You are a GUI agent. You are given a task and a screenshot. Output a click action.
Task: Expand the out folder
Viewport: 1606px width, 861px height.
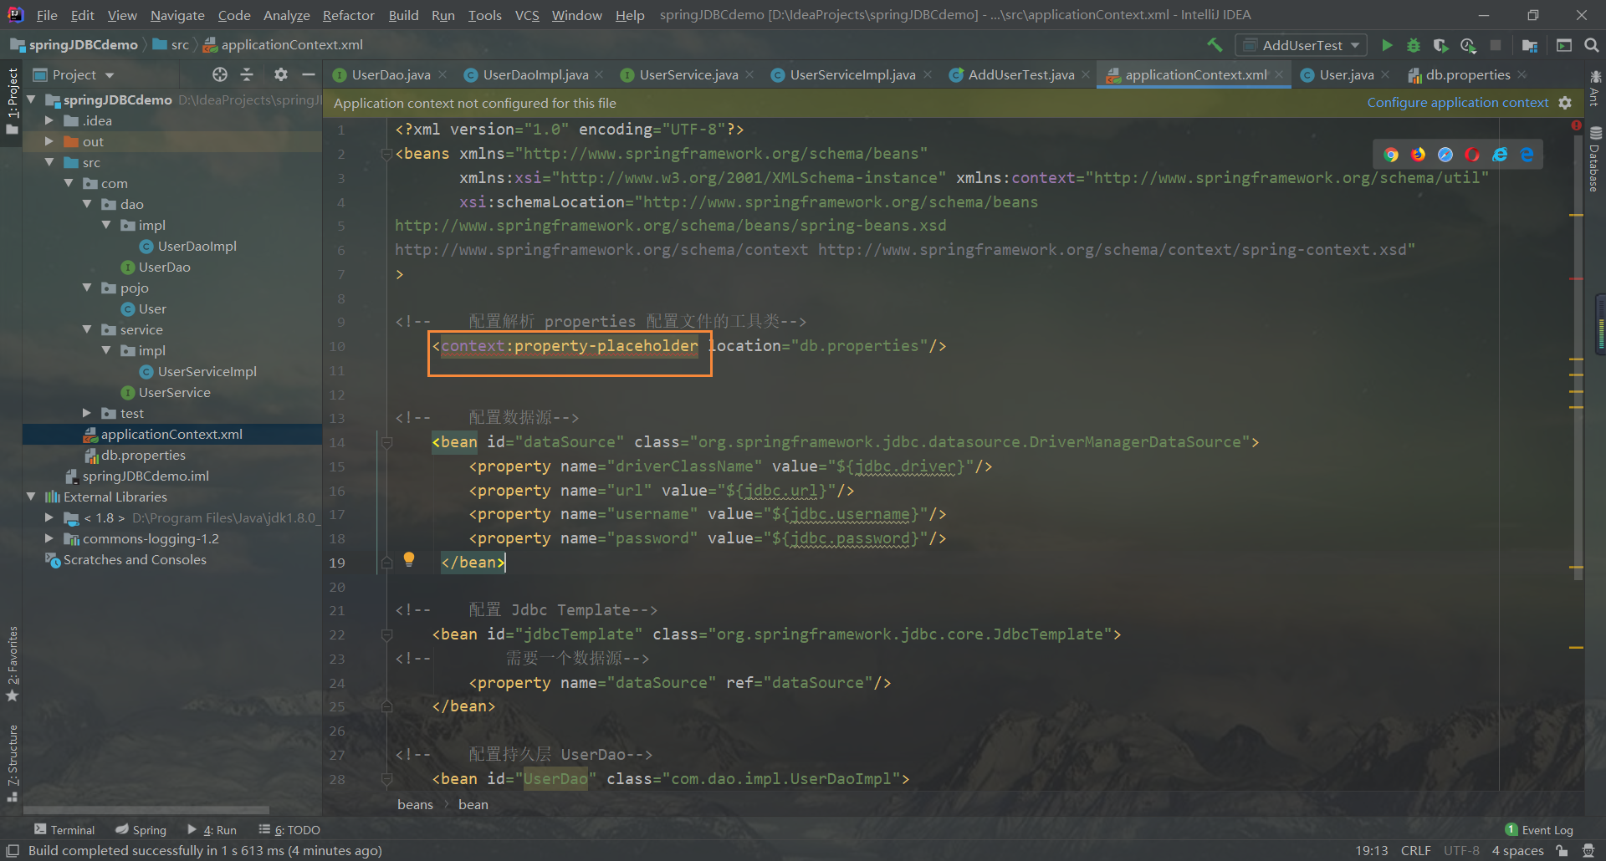pyautogui.click(x=49, y=141)
